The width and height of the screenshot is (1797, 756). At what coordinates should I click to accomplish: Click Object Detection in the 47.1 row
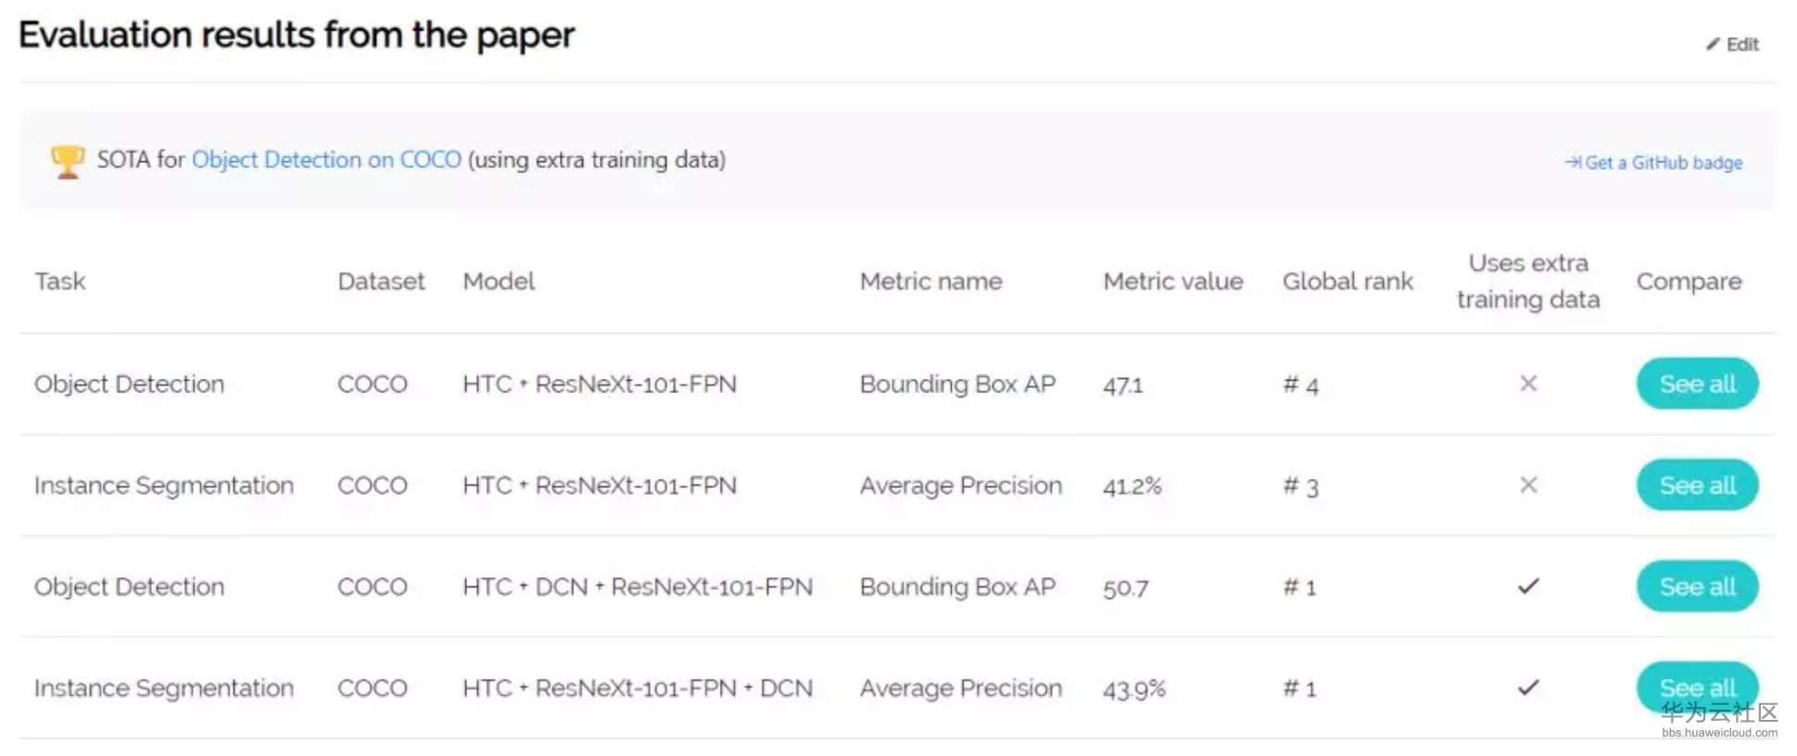click(x=129, y=384)
